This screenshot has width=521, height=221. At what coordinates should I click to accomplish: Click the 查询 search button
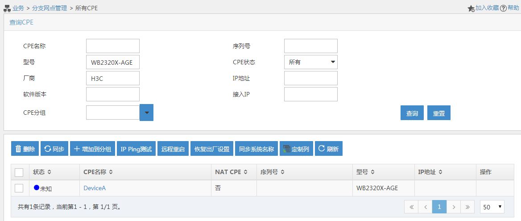pyautogui.click(x=412, y=113)
